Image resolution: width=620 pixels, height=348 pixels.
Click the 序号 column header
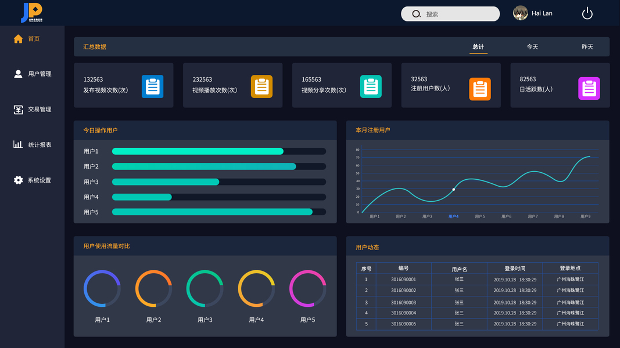tap(366, 269)
